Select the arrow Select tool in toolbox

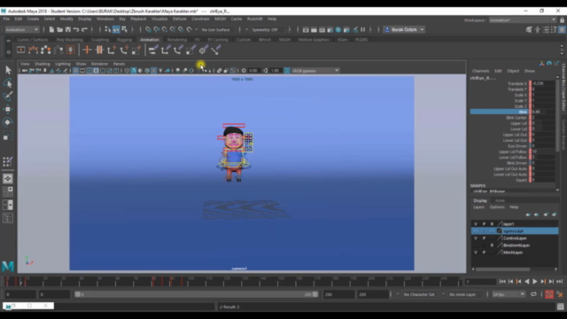[x=8, y=70]
